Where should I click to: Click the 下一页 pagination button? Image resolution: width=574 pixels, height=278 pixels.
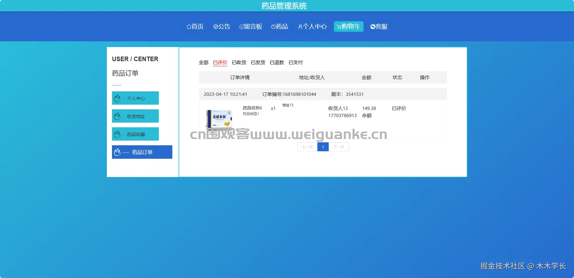(339, 147)
